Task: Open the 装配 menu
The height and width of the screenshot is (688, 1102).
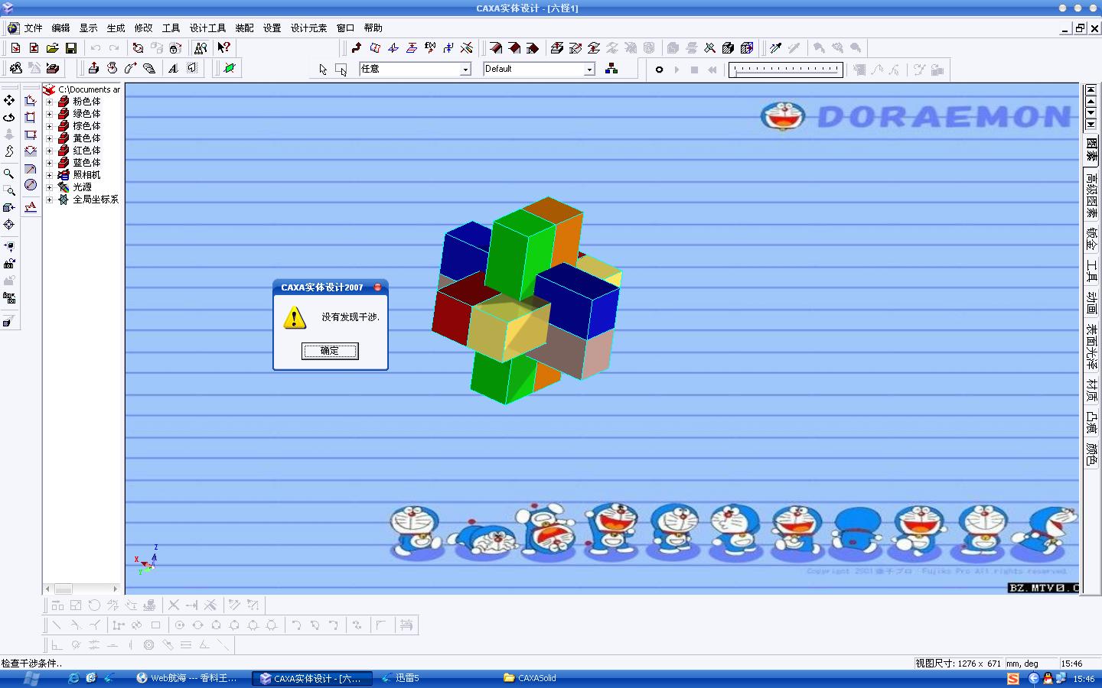Action: point(244,28)
